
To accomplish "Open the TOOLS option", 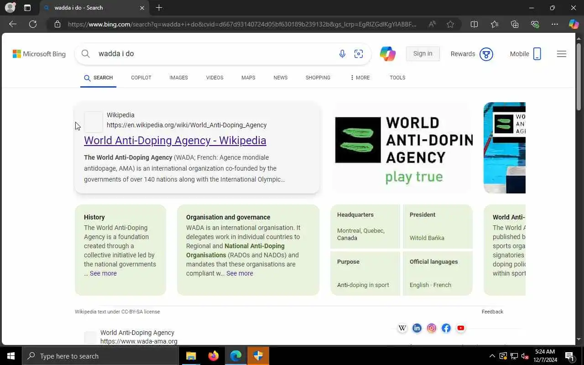I will [x=397, y=78].
